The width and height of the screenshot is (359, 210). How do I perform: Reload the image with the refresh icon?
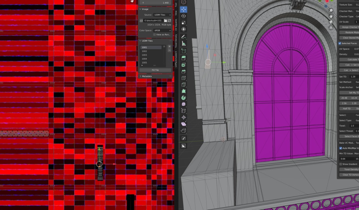pyautogui.click(x=169, y=21)
